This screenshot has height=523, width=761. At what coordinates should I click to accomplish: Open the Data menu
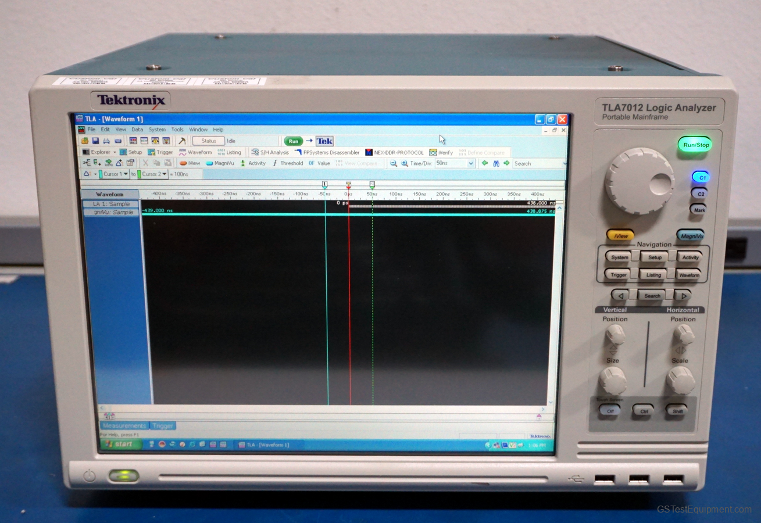pyautogui.click(x=137, y=129)
